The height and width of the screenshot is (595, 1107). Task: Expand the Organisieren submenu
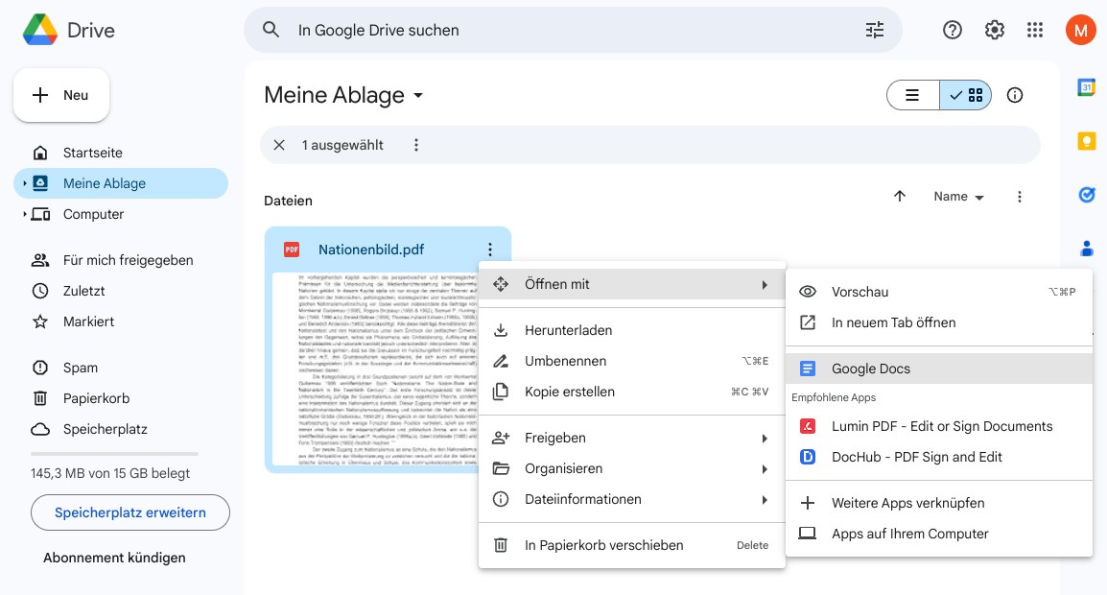pyautogui.click(x=632, y=467)
